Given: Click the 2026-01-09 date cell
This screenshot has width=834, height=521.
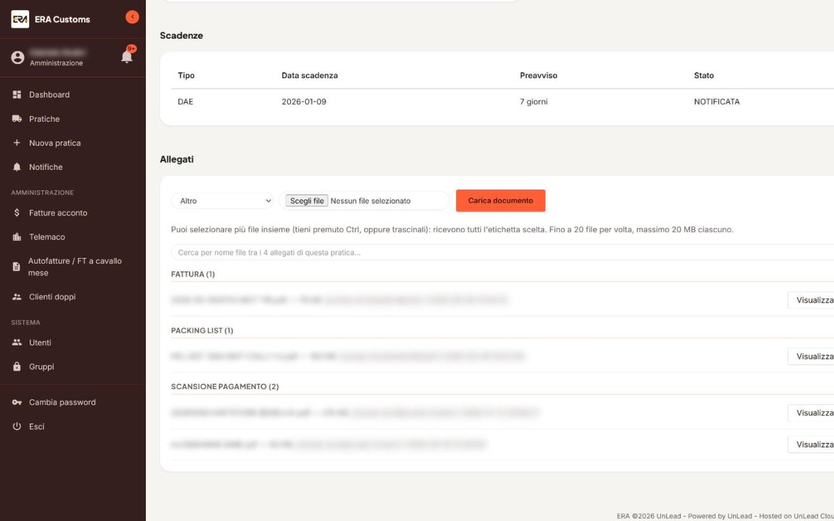Looking at the screenshot, I should pyautogui.click(x=304, y=102).
